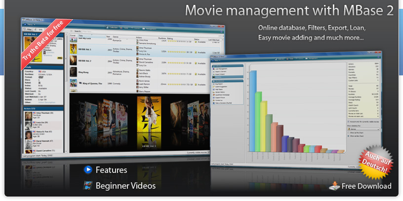
Task: Click the Kevin James actor icon in King of Queens row
Action: click(x=137, y=81)
